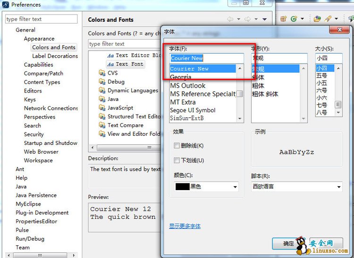Image resolution: width=354 pixels, height=258 pixels.
Task: Enable the 删除线(K) strikethrough checkbox
Action: [177, 145]
